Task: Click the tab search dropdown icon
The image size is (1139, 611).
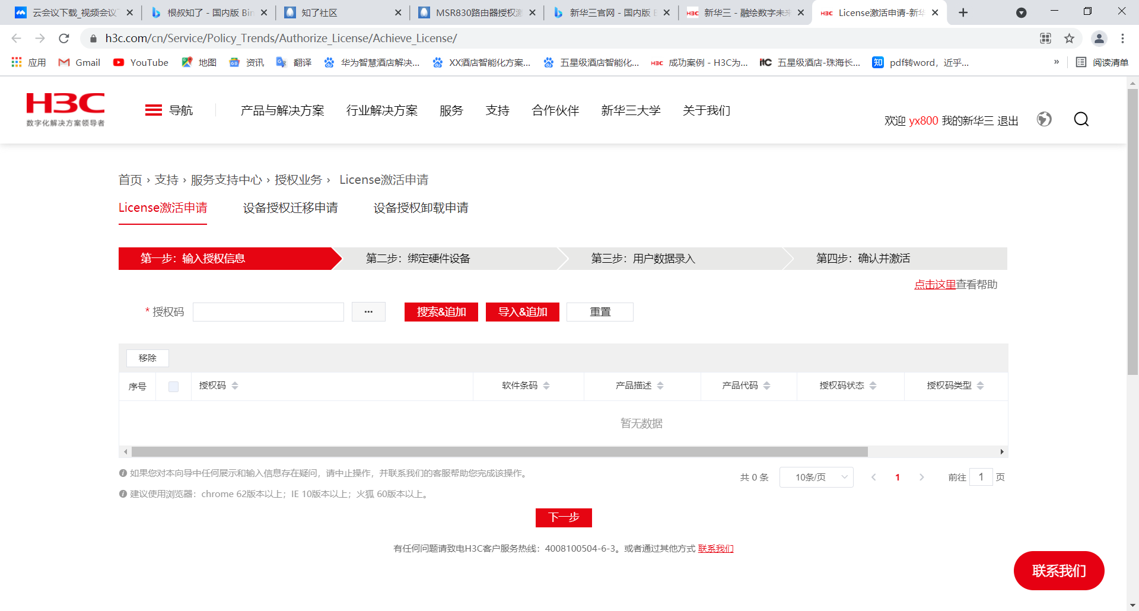Action: [x=1022, y=12]
